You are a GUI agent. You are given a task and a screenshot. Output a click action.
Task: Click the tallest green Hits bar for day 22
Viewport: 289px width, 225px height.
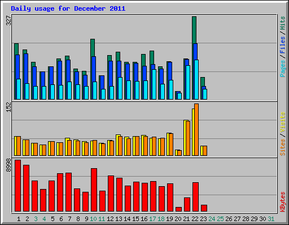point(194,30)
